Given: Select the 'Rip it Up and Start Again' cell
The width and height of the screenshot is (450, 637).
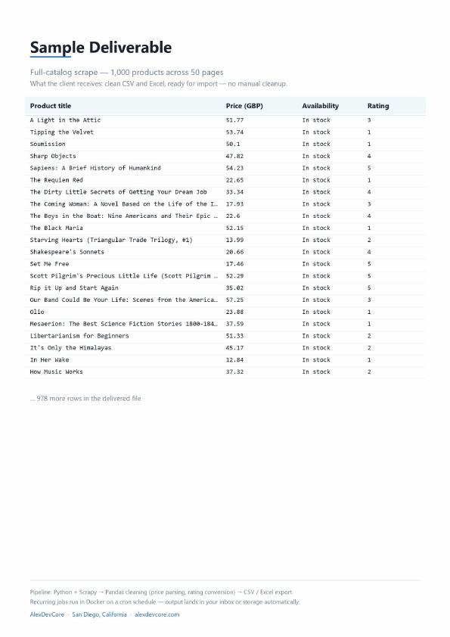Looking at the screenshot, I should click(74, 288).
